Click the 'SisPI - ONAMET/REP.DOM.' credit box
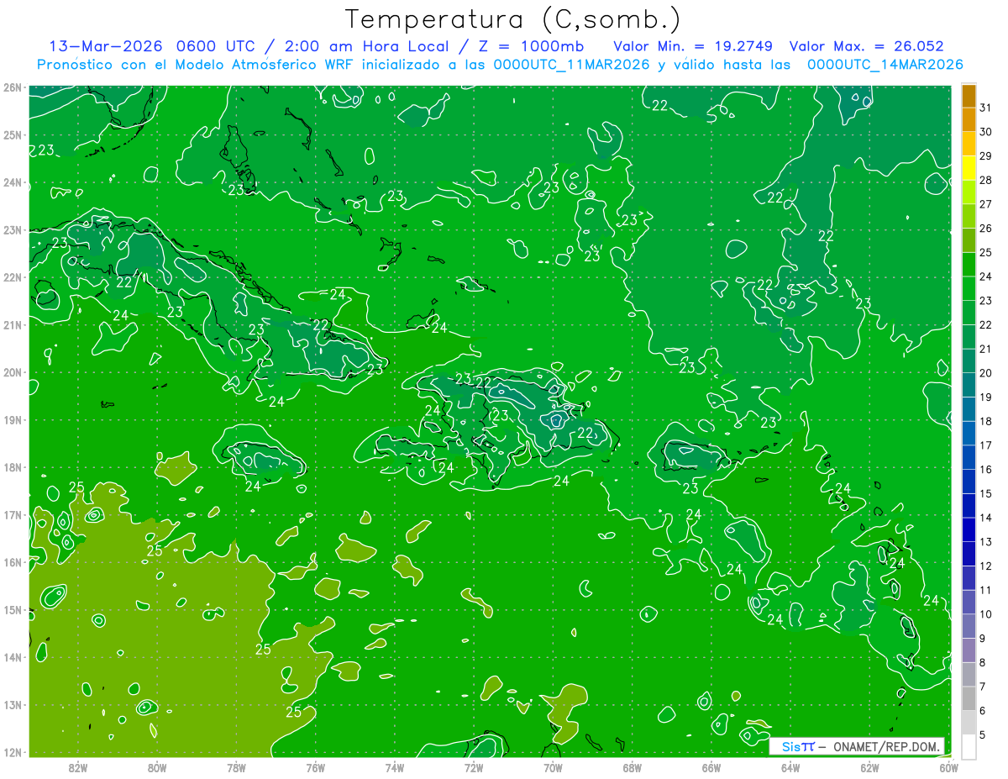This screenshot has width=1008, height=779. (x=856, y=746)
